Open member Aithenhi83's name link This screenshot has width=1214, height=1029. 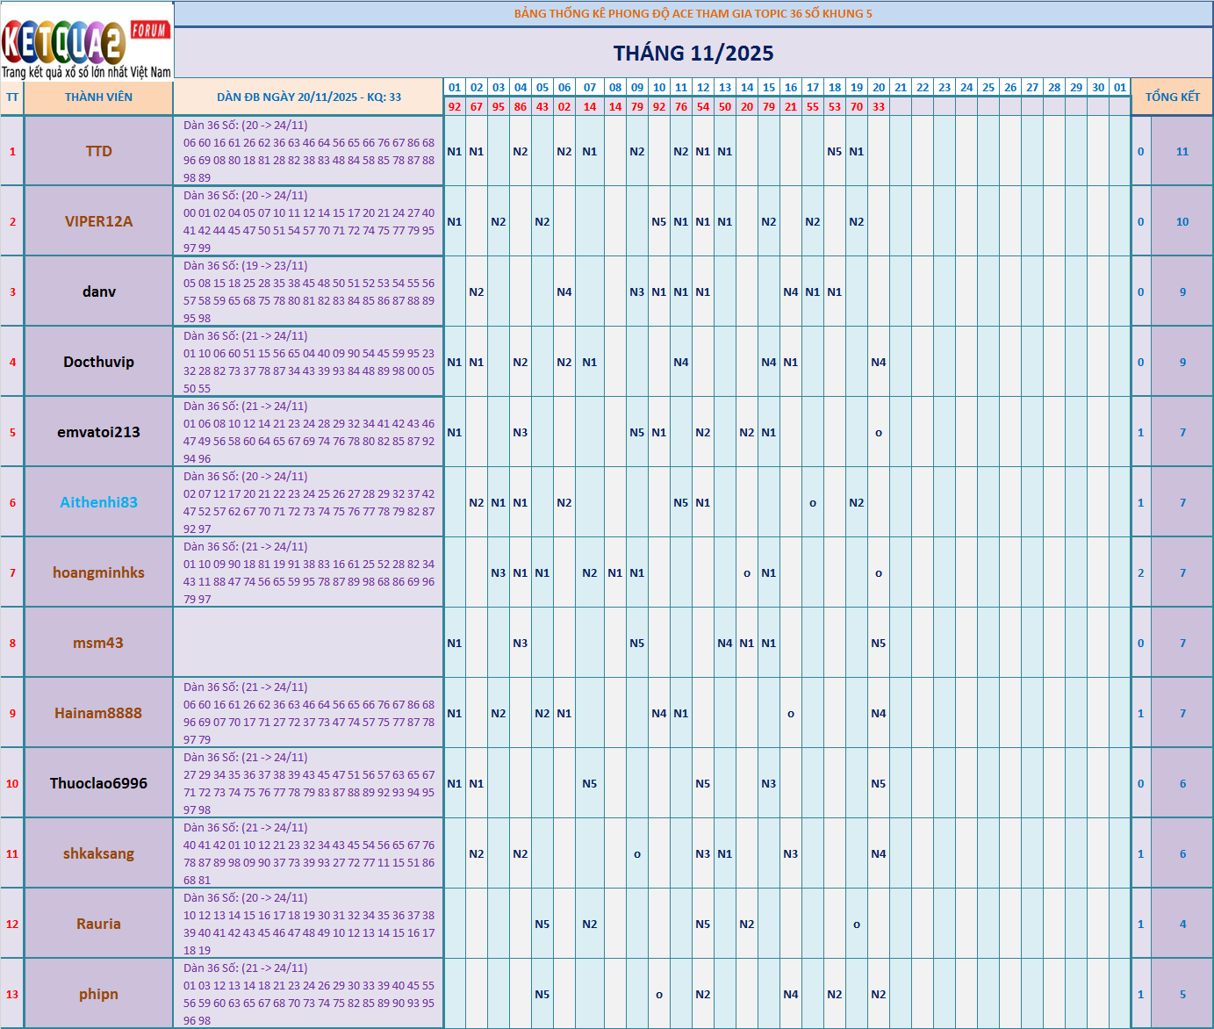[x=98, y=502]
